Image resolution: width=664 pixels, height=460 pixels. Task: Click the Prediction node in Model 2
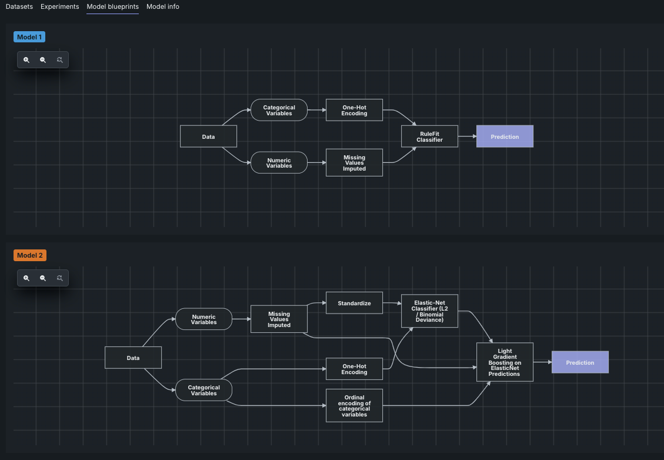580,362
